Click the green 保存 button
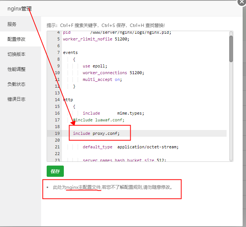Viewport: 246px width, 227px height. [x=55, y=171]
